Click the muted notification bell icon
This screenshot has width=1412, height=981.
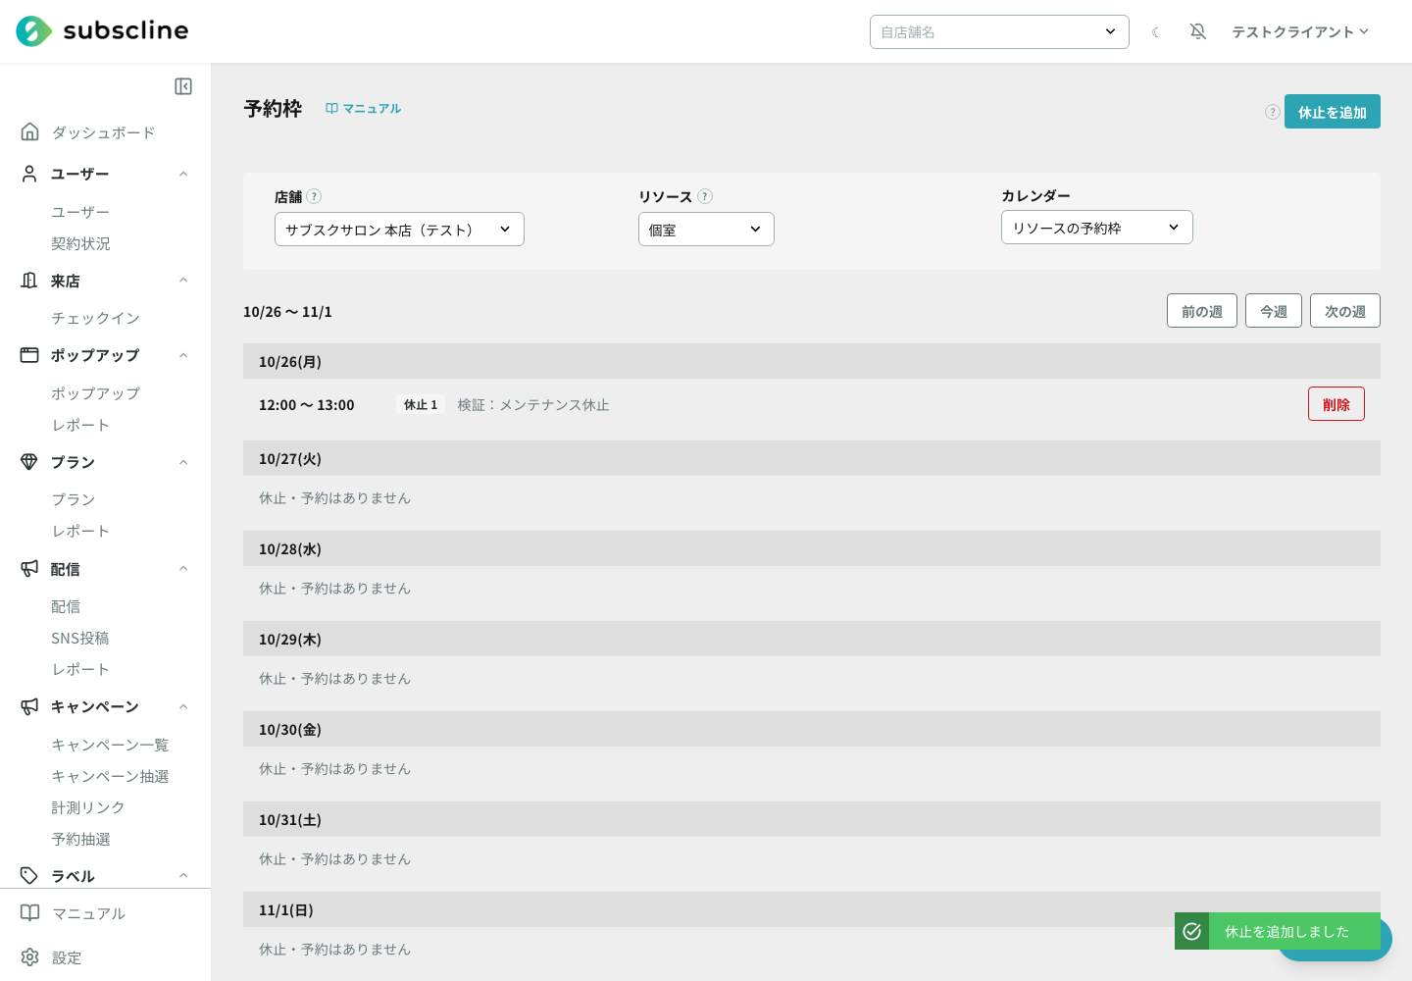pos(1198,31)
